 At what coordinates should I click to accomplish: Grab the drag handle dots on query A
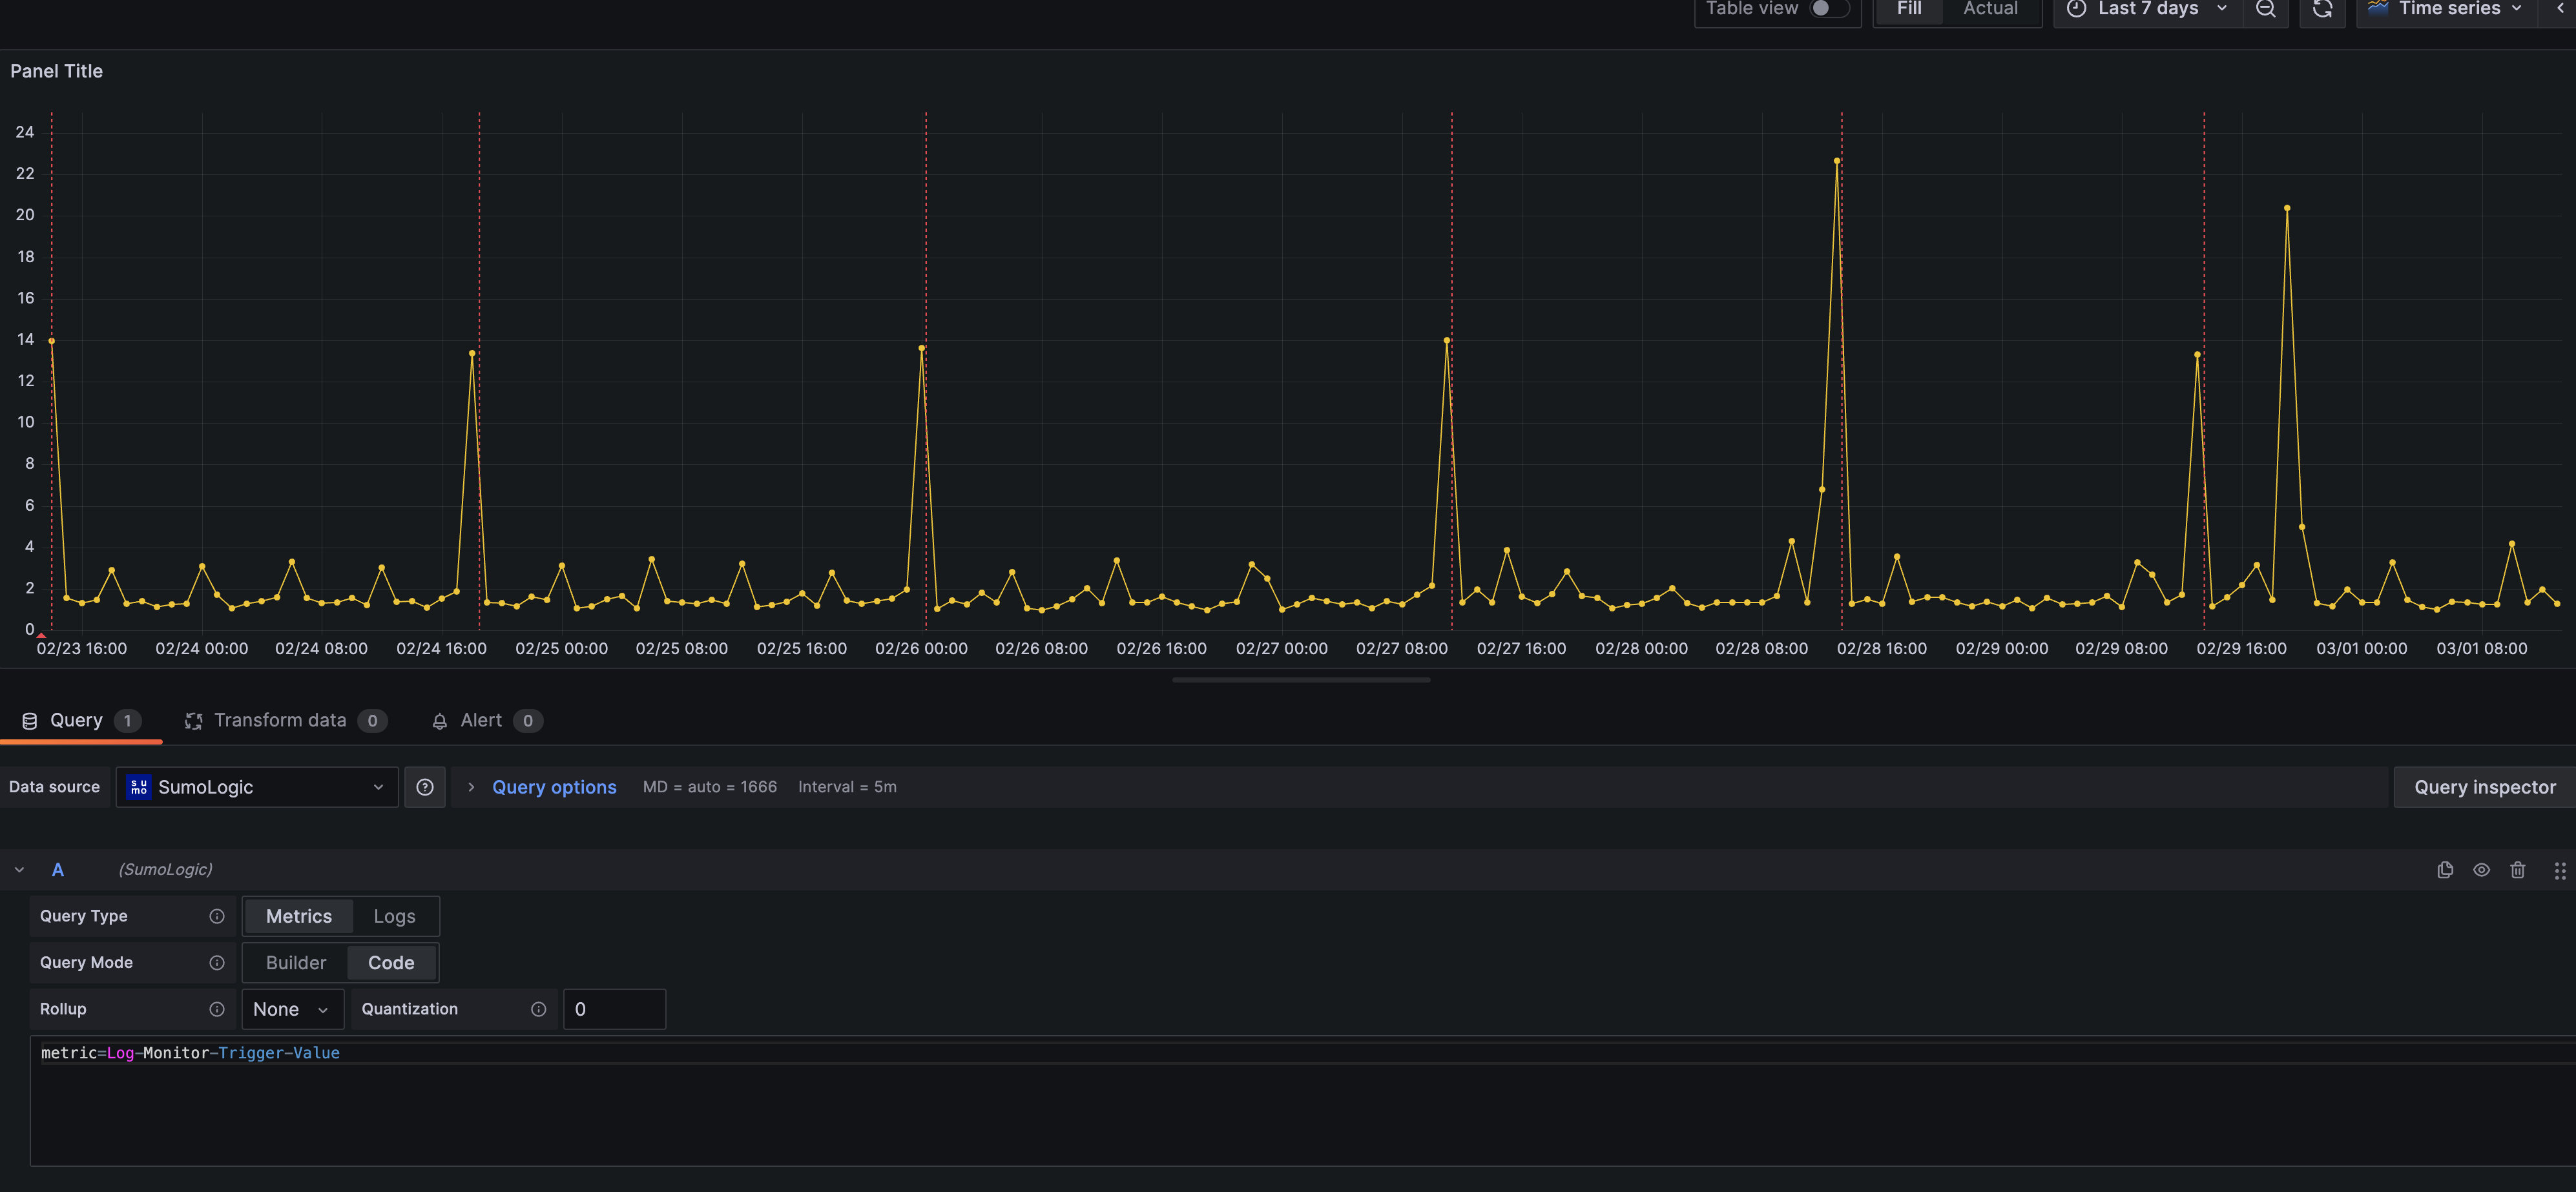pyautogui.click(x=2560, y=870)
